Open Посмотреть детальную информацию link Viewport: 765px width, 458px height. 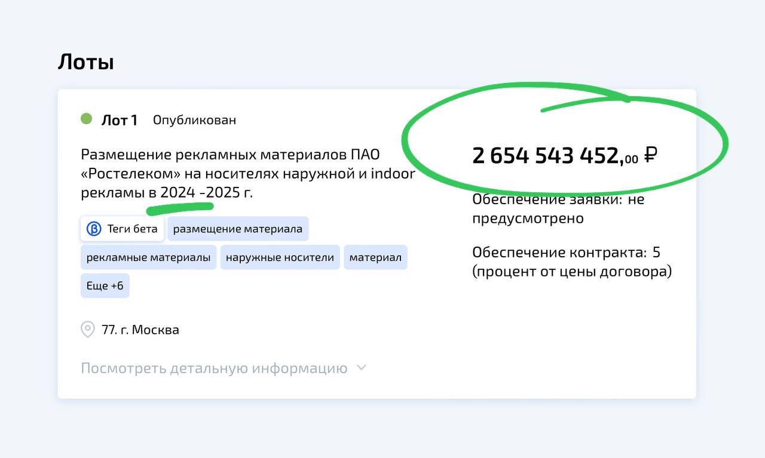[x=214, y=368]
